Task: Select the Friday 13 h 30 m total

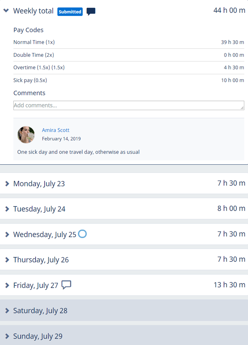Action: [x=229, y=285]
